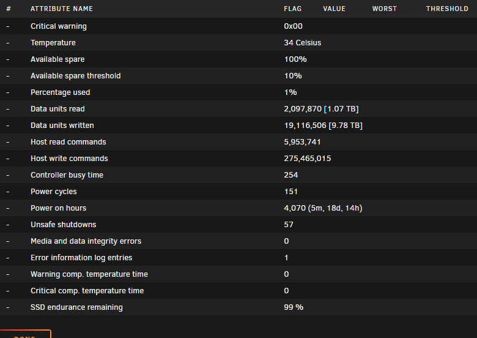
Task: Select Error information log entries row
Action: (239, 257)
